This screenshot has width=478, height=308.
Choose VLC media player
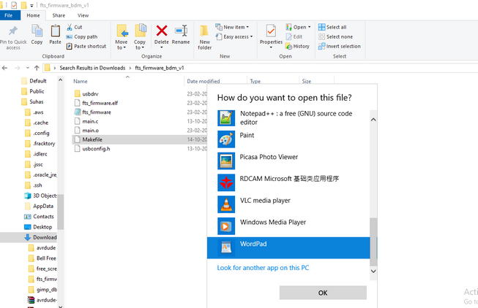[x=288, y=204]
